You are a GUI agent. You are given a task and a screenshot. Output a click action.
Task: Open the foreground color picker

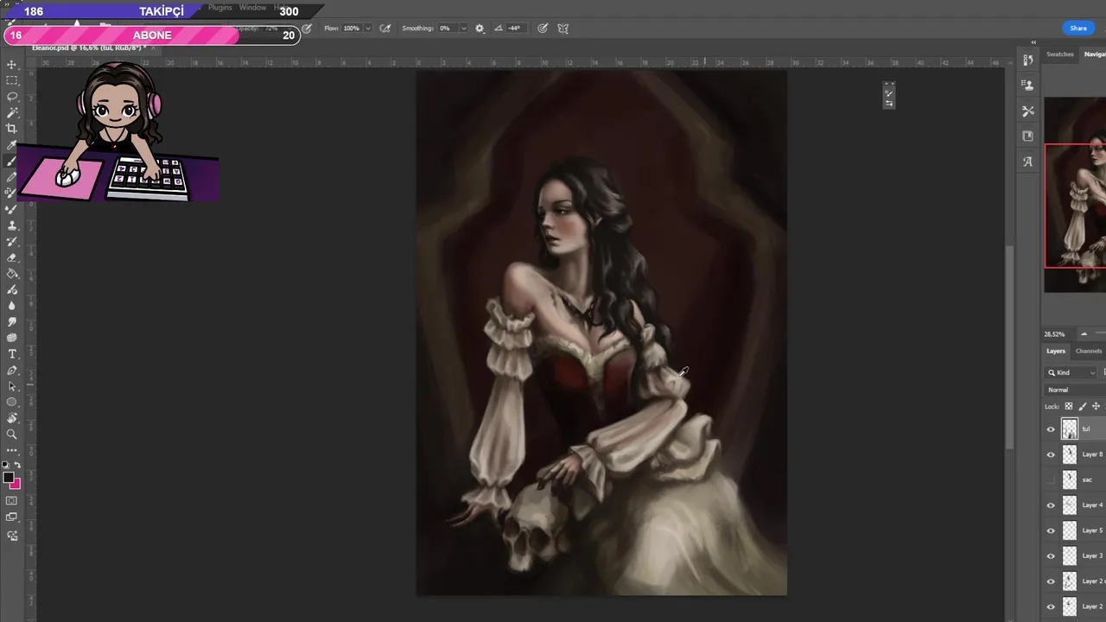(8, 477)
